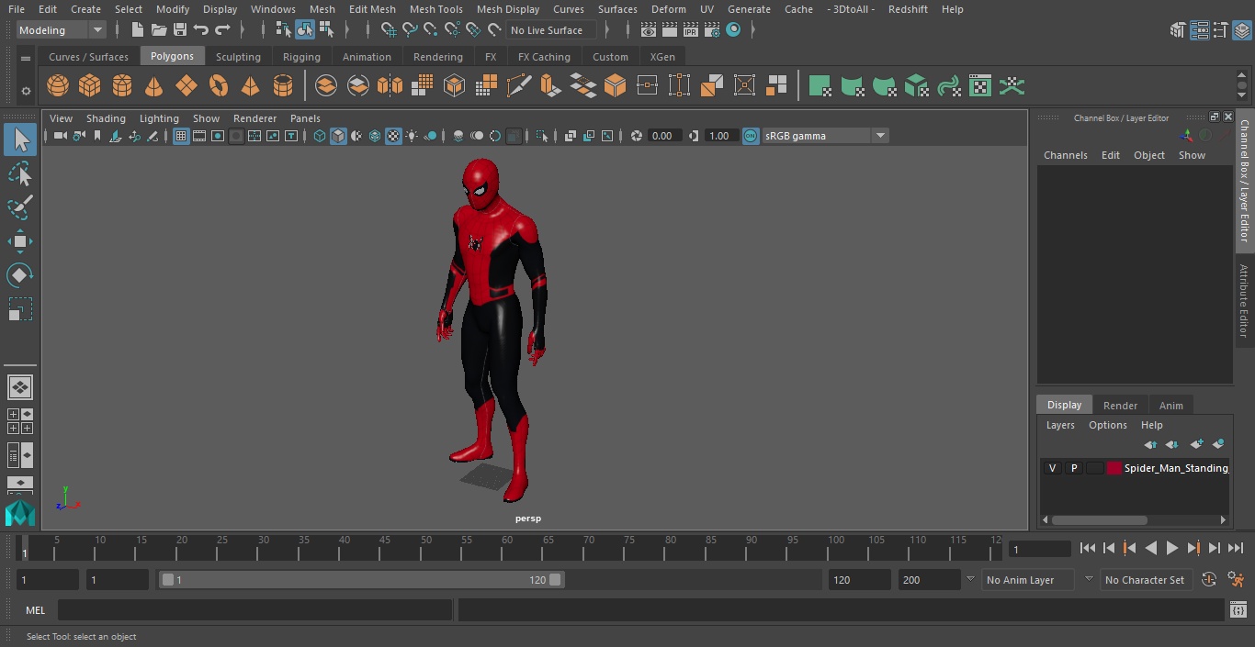Toggle playback P box on Spider_Man_Standing layer

coord(1073,468)
